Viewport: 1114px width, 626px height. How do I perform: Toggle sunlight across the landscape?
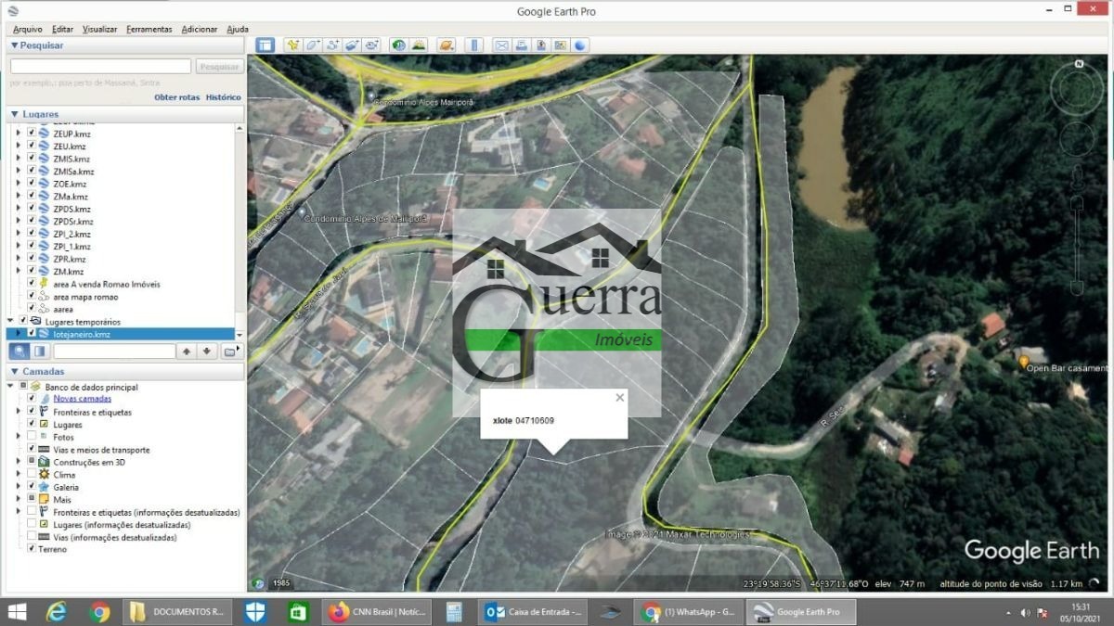click(x=419, y=45)
